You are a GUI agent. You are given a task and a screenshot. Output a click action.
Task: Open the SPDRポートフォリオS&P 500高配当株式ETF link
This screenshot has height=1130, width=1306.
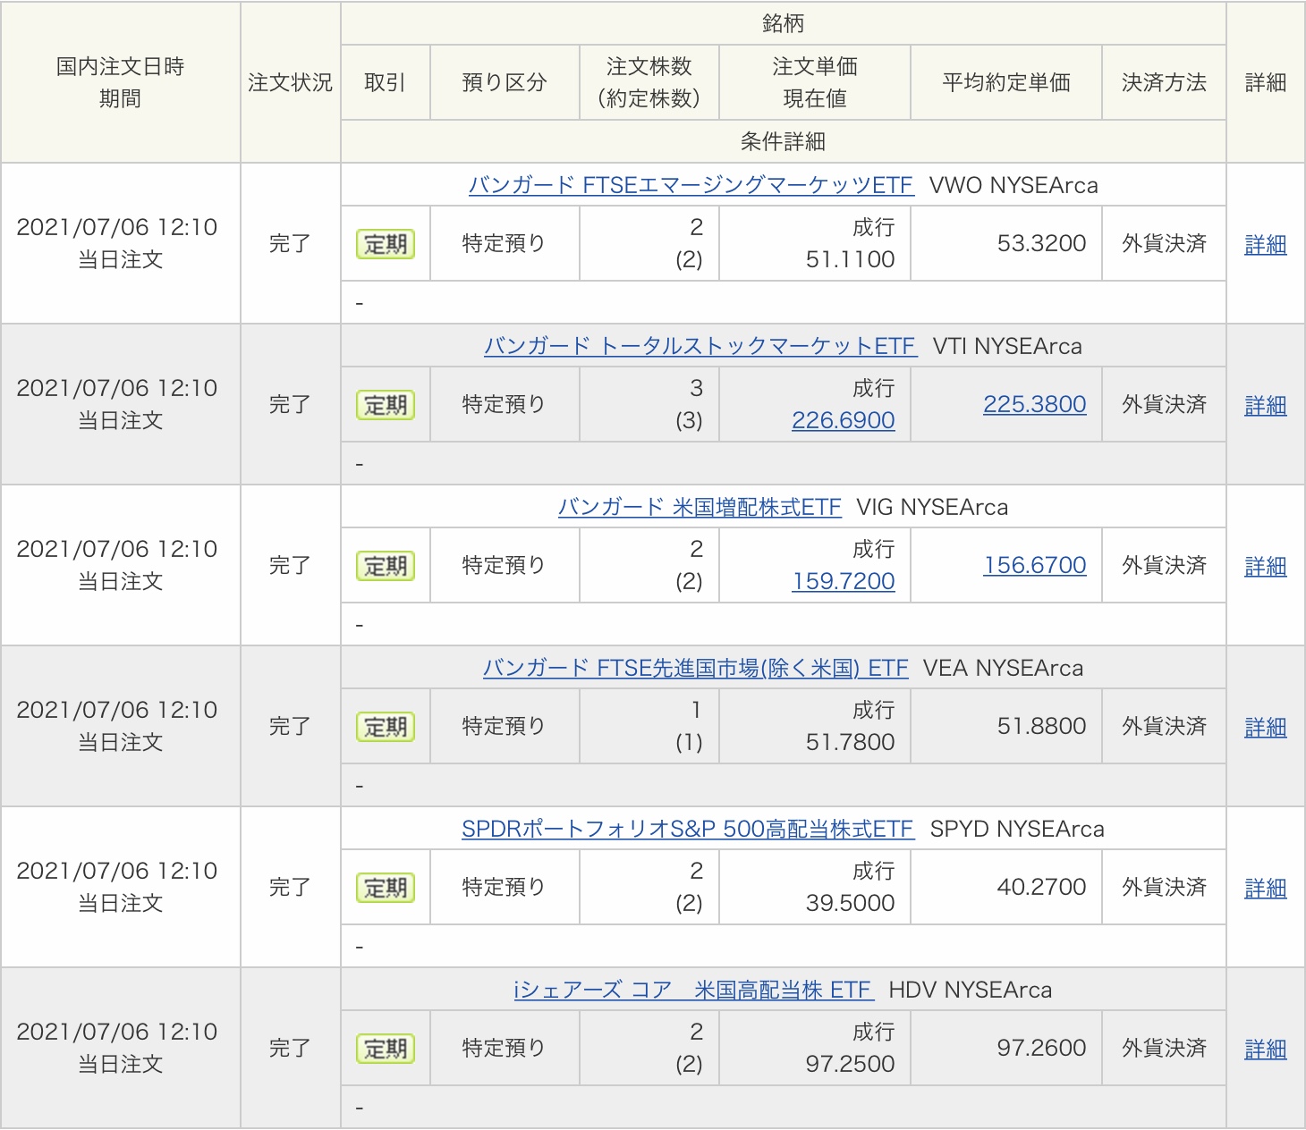click(688, 829)
